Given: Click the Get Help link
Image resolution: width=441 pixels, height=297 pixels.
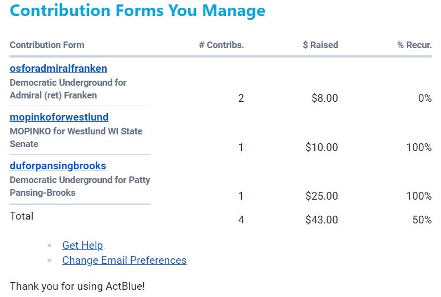Looking at the screenshot, I should (82, 246).
